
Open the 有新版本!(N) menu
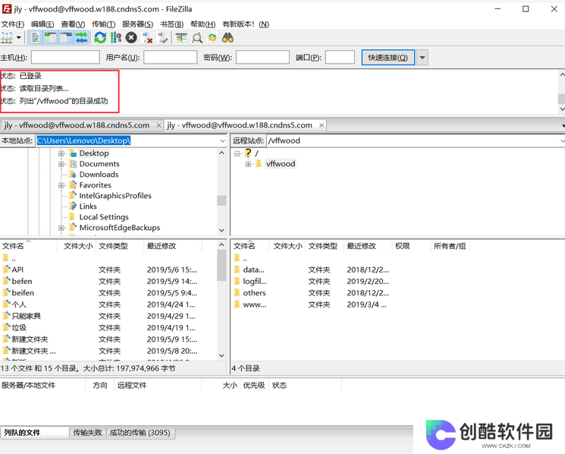tap(246, 24)
